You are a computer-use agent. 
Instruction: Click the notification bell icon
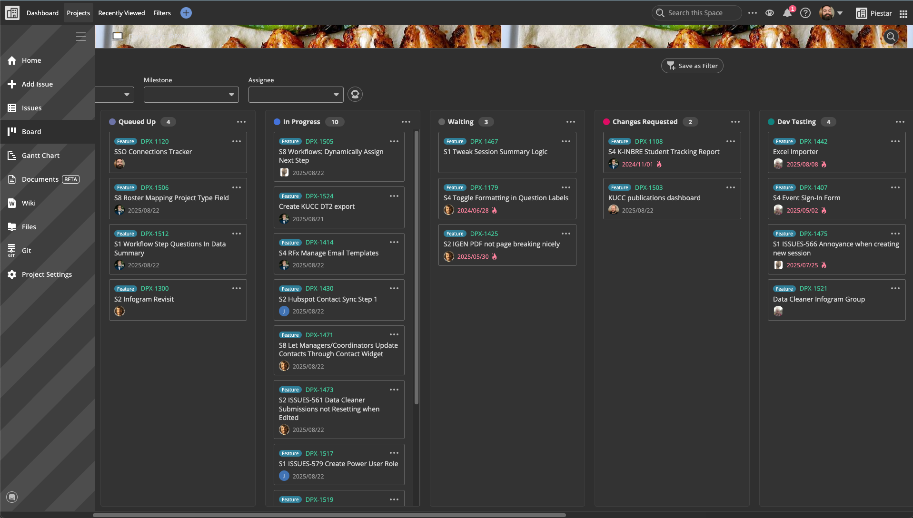coord(787,13)
